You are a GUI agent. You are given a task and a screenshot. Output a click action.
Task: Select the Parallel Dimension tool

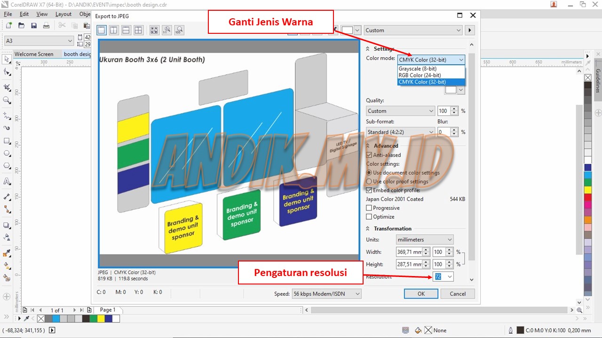coord(7,196)
